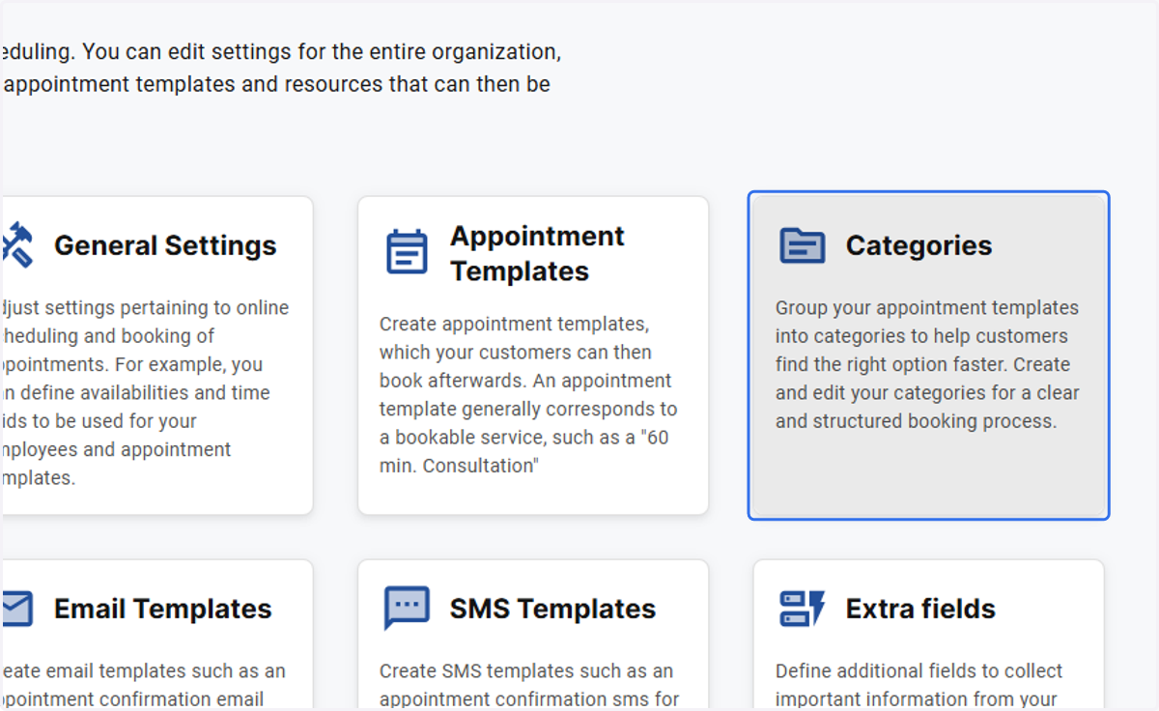The height and width of the screenshot is (711, 1159).
Task: Click the text mentioning '60 min. Consultation'
Action: [529, 394]
